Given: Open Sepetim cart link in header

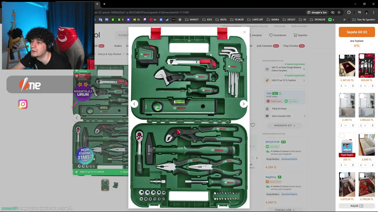Looking at the screenshot, I should click(300, 35).
